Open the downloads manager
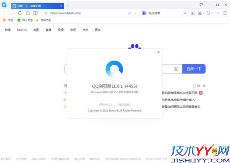230x163 pixels. coord(193,13)
